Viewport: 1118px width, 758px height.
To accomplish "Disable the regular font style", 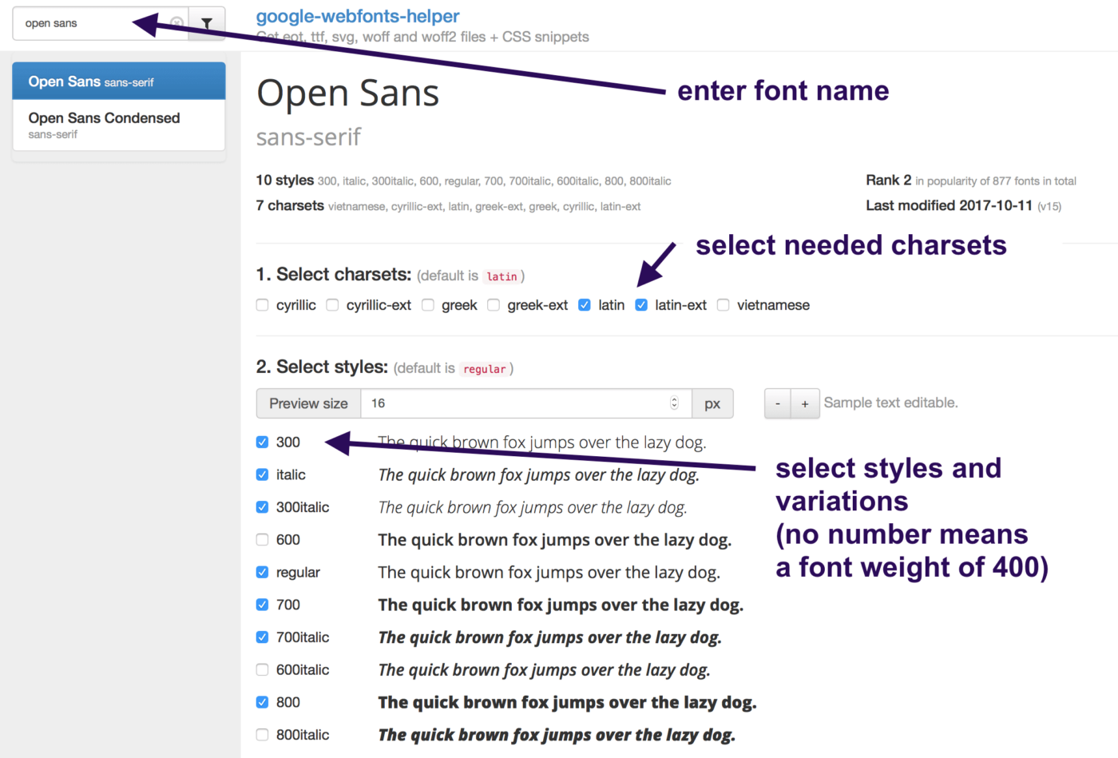I will tap(263, 572).
